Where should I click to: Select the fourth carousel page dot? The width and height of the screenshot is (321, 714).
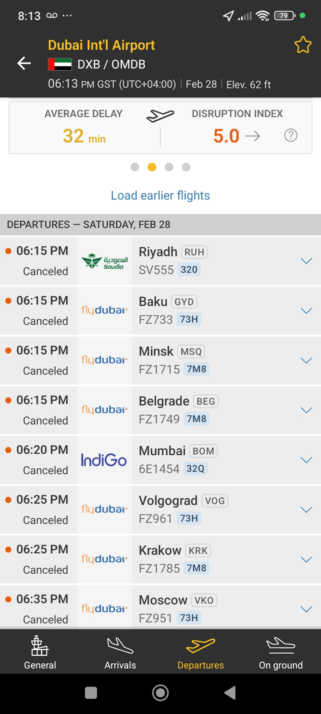point(186,167)
